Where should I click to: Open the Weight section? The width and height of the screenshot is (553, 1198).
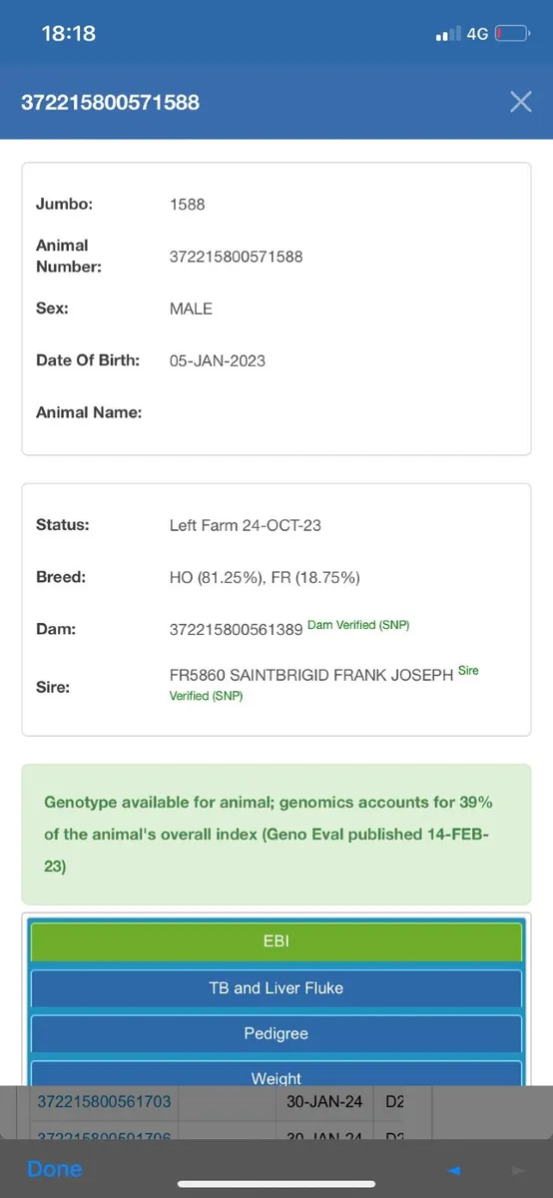(276, 1076)
